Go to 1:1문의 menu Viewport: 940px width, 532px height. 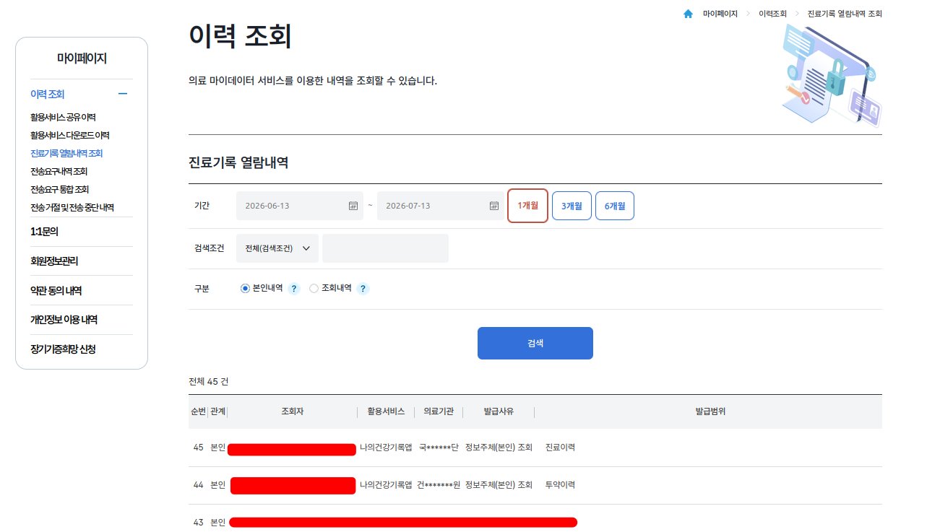point(44,232)
